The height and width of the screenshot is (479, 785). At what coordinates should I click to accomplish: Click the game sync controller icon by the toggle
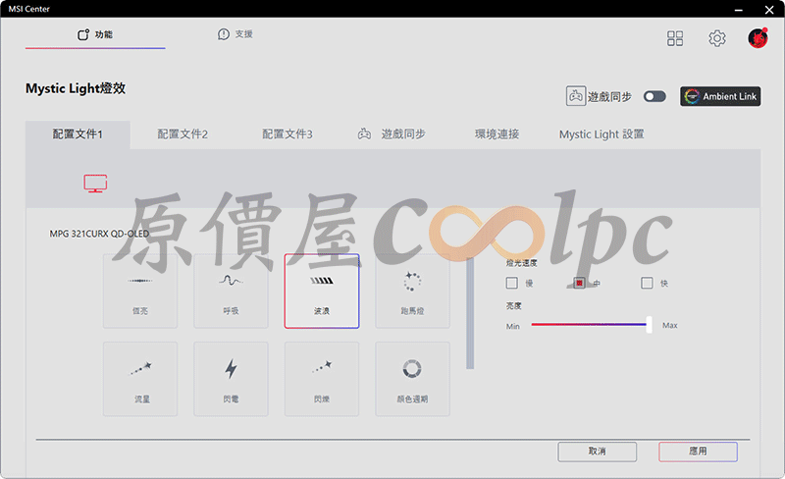click(576, 95)
